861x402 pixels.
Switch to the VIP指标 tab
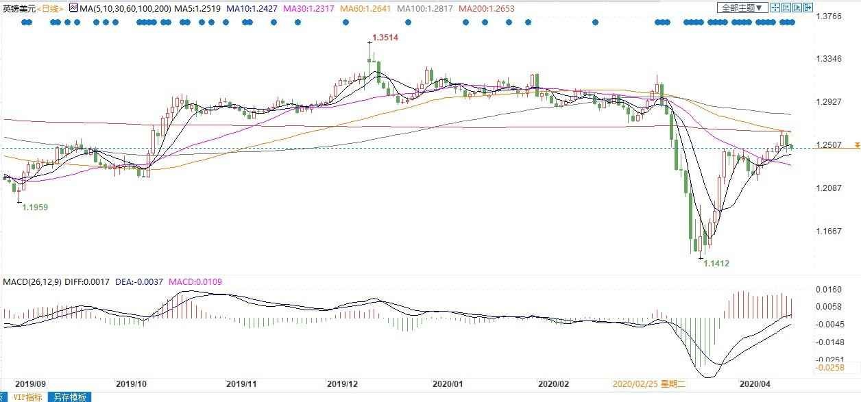[x=28, y=397]
